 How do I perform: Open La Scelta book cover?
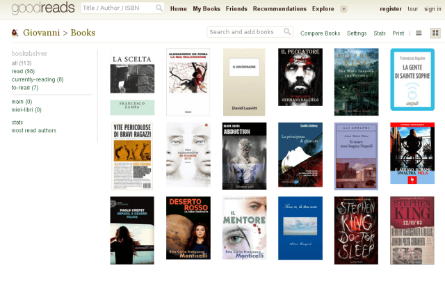[132, 82]
